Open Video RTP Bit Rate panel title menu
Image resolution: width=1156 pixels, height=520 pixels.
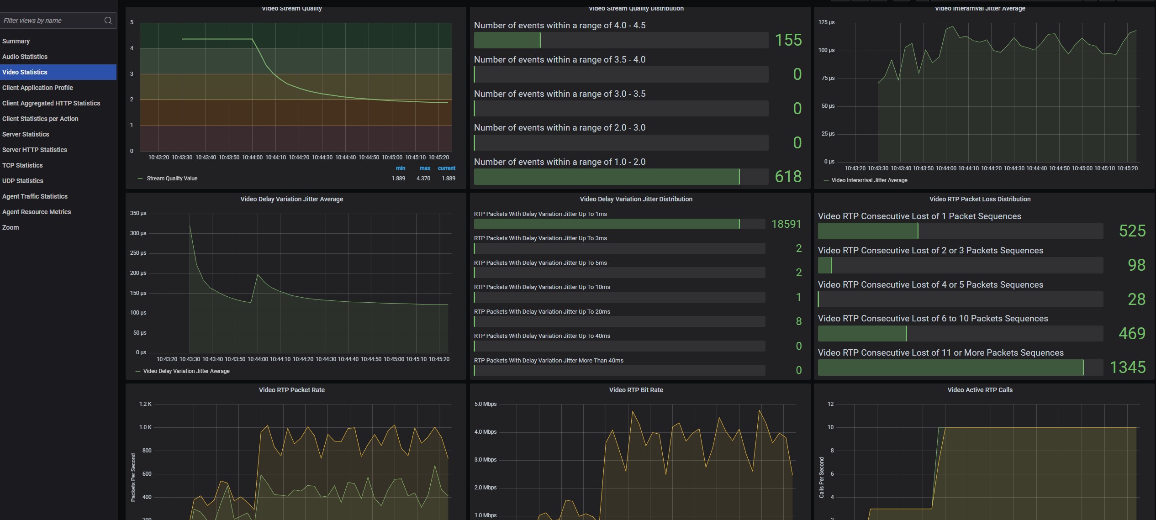coord(636,390)
